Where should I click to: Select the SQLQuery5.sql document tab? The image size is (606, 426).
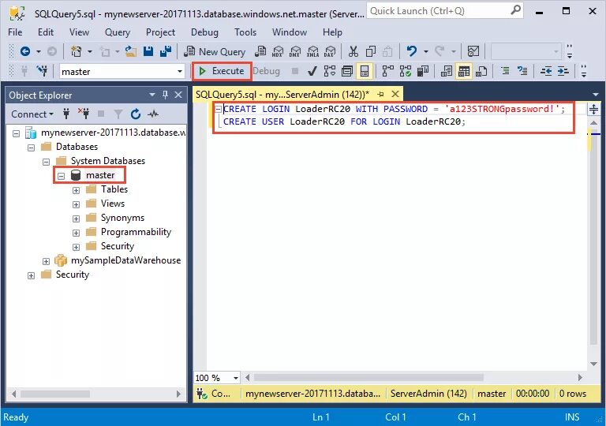[282, 95]
